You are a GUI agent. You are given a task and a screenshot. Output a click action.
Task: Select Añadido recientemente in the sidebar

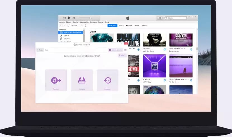tap(71, 32)
